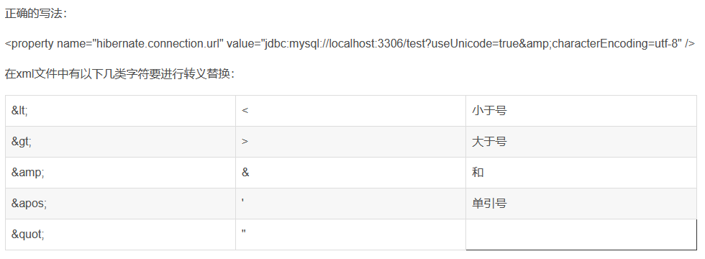Click the ampersand symbol cell
This screenshot has width=705, height=259.
(351, 173)
